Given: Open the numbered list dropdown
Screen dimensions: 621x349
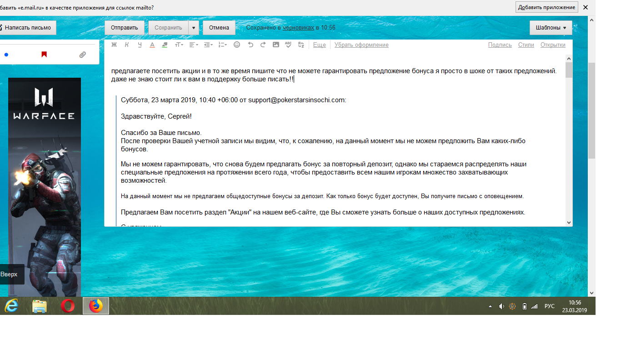Looking at the screenshot, I should coord(223,45).
